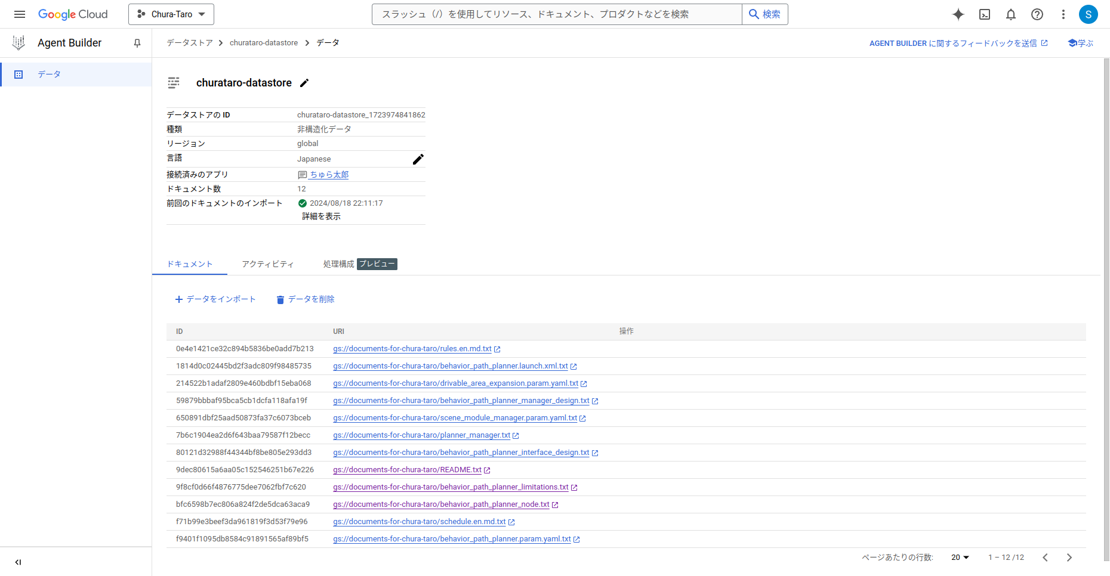Open the rules.en.md.txt URI link
The width and height of the screenshot is (1110, 576).
point(412,349)
